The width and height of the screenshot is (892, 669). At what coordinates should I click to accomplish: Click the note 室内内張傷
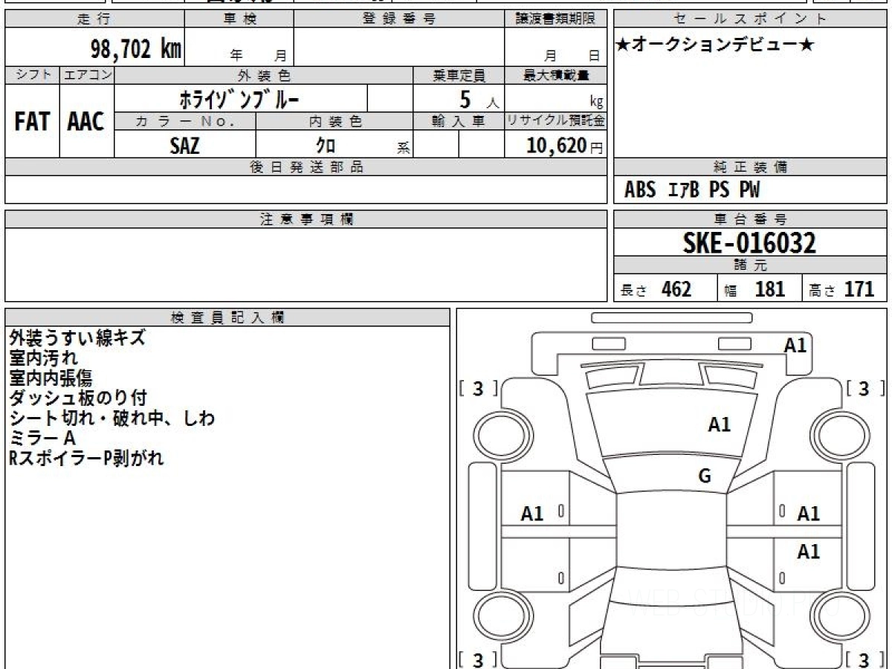coord(51,378)
